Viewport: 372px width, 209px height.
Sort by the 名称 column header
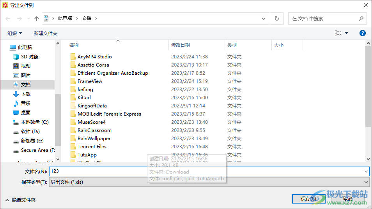[74, 45]
